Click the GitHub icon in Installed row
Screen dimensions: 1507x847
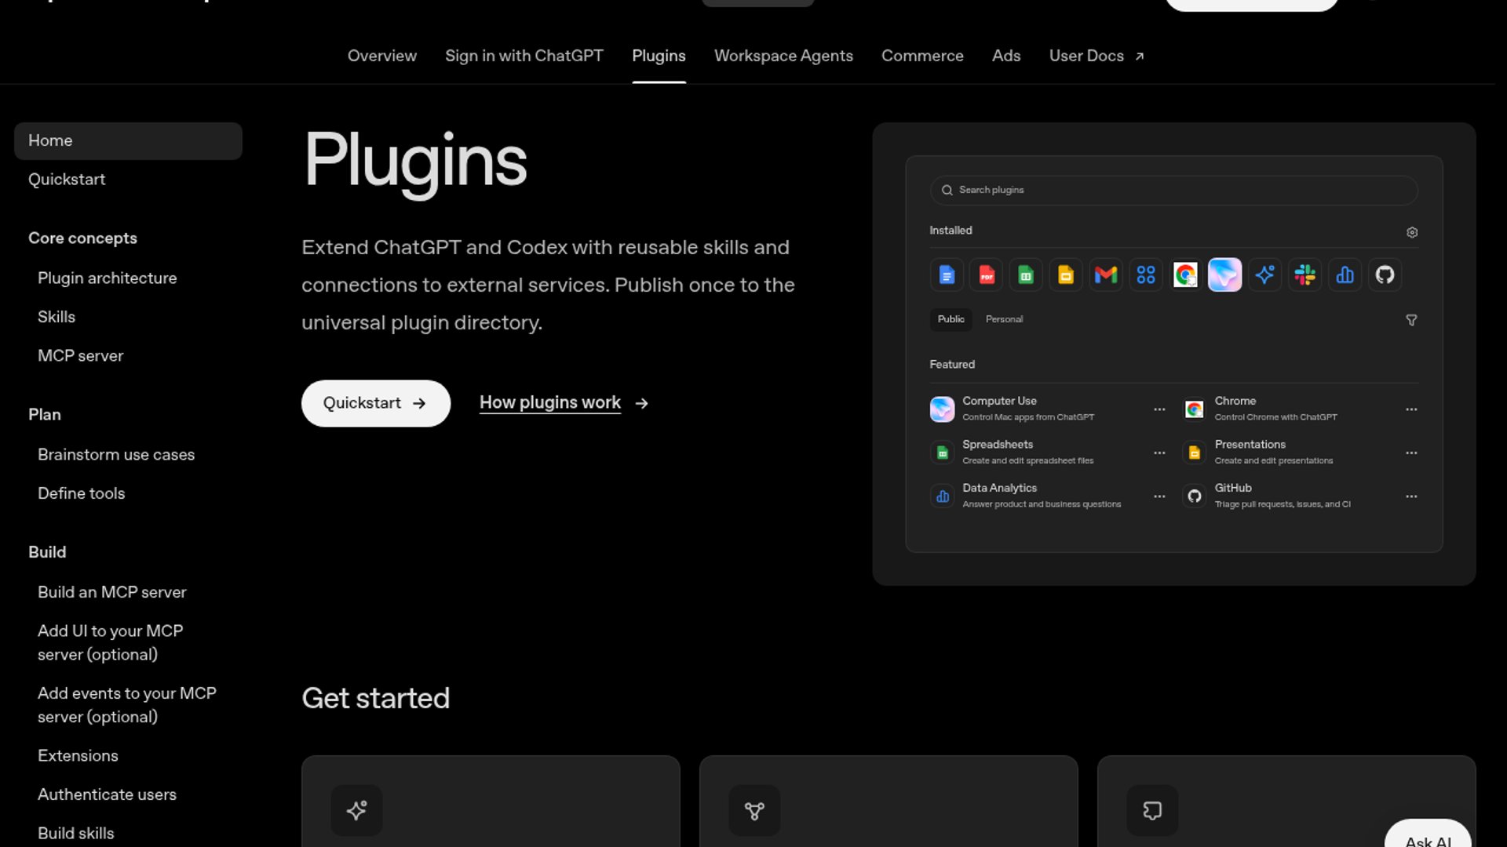coord(1385,275)
